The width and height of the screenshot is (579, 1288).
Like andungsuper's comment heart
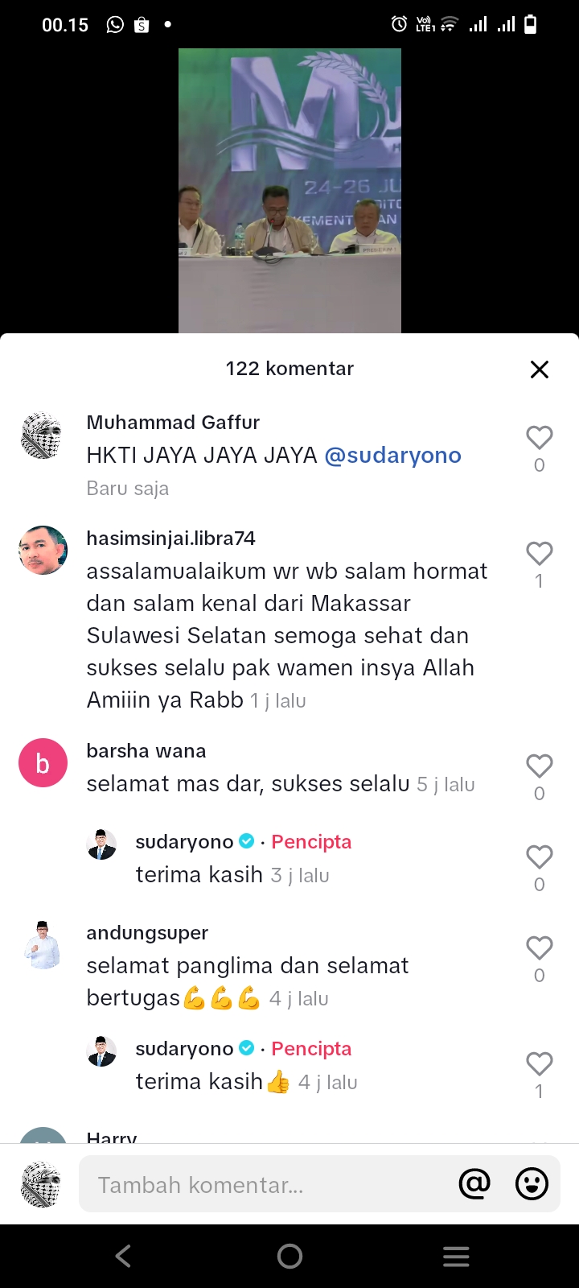click(x=540, y=948)
